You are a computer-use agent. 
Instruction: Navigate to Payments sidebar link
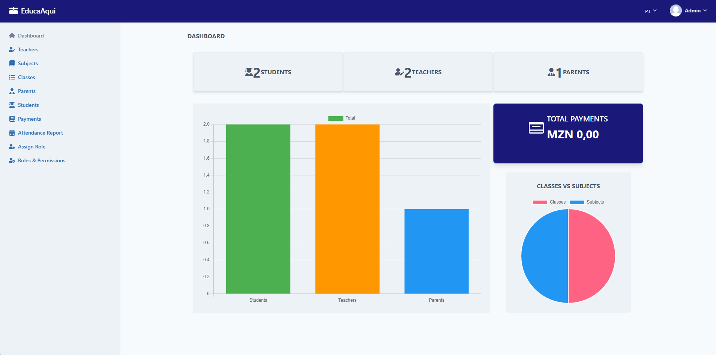pyautogui.click(x=29, y=119)
